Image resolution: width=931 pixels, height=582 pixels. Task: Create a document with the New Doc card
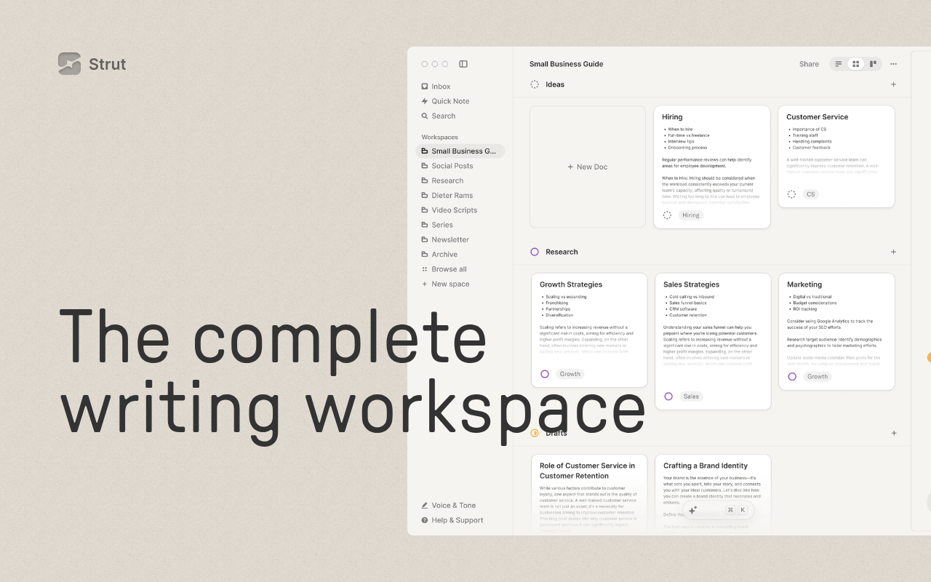click(587, 167)
